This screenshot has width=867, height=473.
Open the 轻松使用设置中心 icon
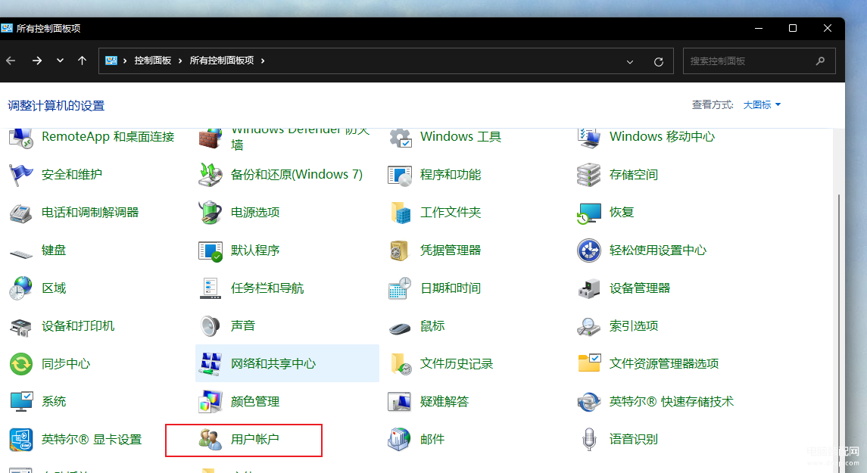pos(588,250)
